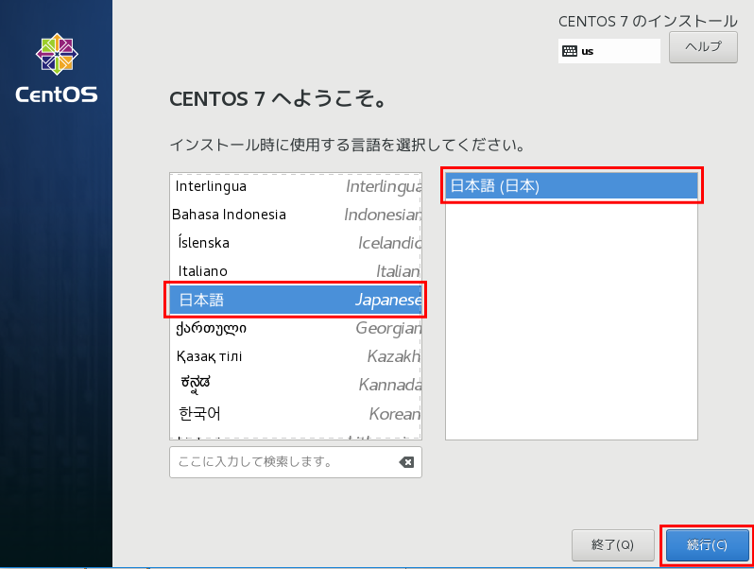This screenshot has height=569, width=754.
Task: Open the us keyboard layout indicator
Action: tap(608, 51)
